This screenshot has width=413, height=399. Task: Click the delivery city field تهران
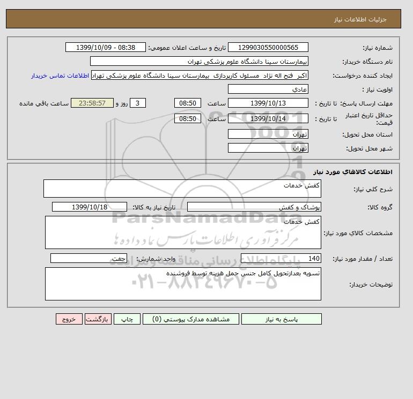click(268, 148)
